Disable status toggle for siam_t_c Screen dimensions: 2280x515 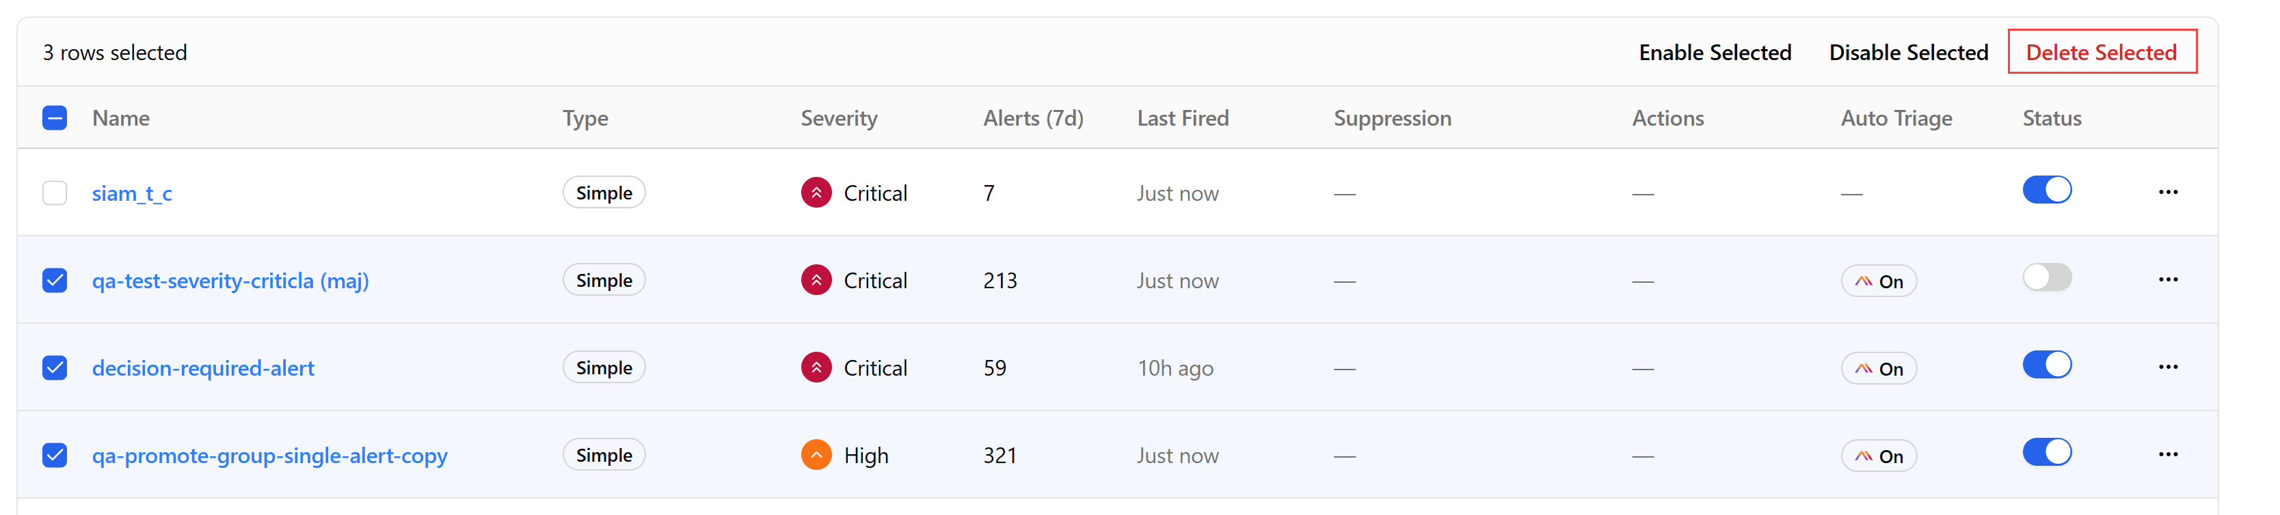point(2046,189)
